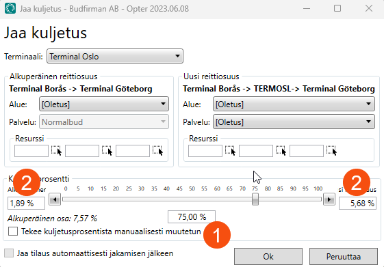Tick the manual transport percentage checkbox
The height and width of the screenshot is (267, 384).
click(x=13, y=231)
